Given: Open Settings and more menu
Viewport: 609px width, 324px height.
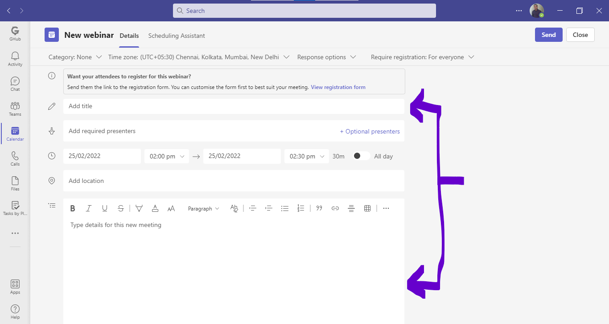Looking at the screenshot, I should pyautogui.click(x=518, y=11).
